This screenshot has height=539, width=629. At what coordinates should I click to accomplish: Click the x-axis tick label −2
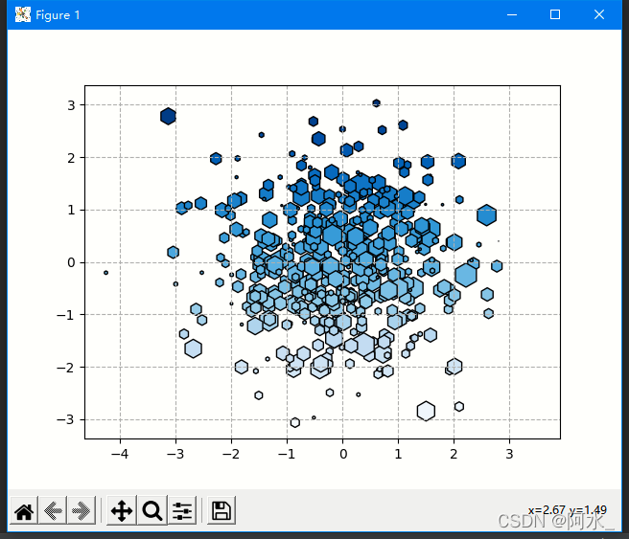pos(231,454)
